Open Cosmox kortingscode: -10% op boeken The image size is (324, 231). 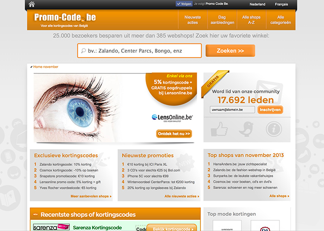[x=69, y=170]
